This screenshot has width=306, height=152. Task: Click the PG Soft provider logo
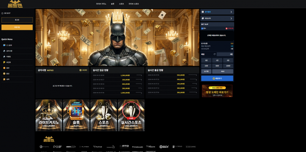point(58,147)
